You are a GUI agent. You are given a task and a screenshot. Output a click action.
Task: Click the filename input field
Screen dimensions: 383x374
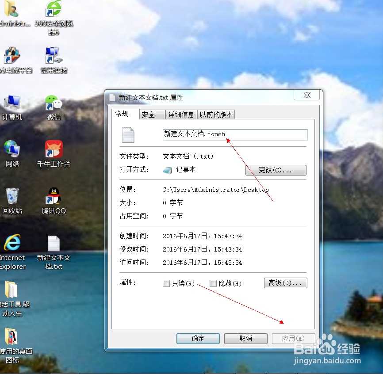(x=234, y=134)
